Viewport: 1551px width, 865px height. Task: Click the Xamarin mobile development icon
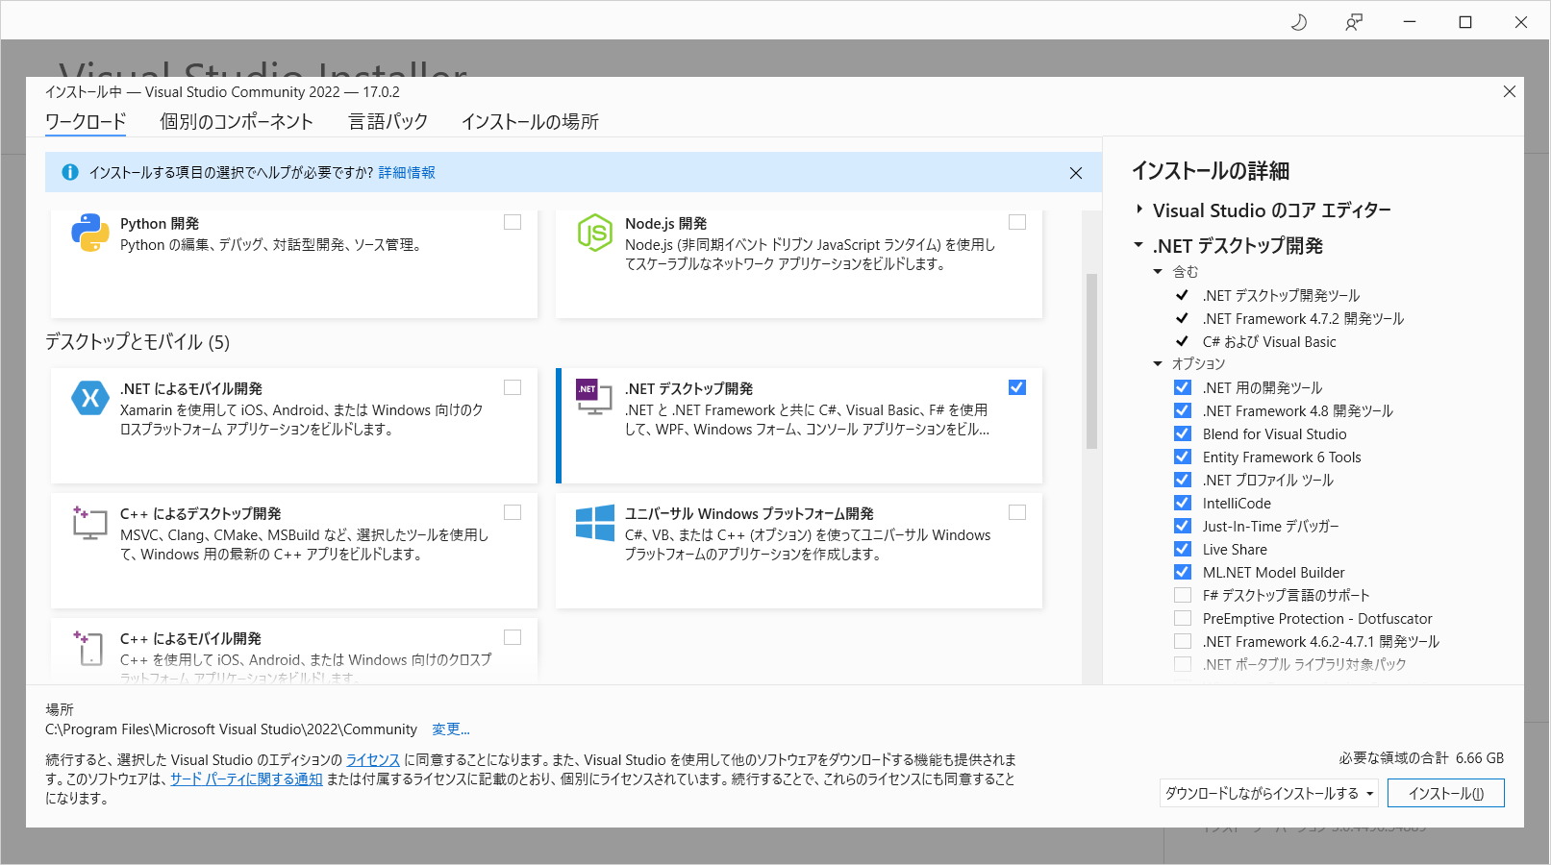89,398
